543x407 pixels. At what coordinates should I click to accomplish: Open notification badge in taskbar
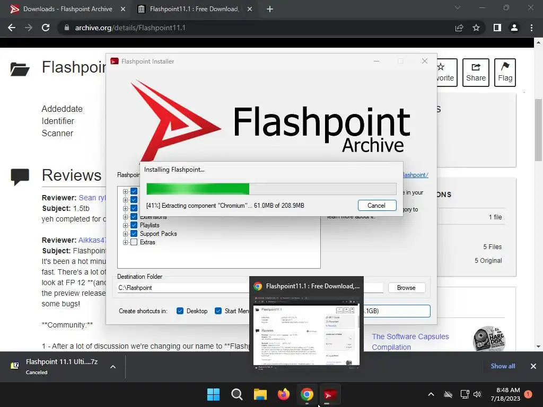[528, 394]
